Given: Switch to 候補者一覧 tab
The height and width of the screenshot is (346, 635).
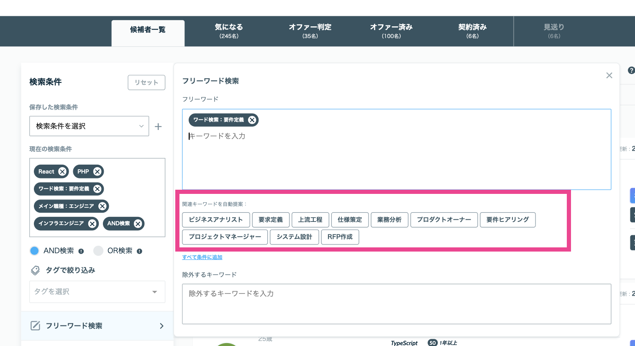Looking at the screenshot, I should (148, 33).
